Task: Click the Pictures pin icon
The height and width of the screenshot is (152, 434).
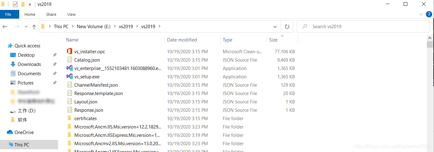Action: [x=55, y=83]
